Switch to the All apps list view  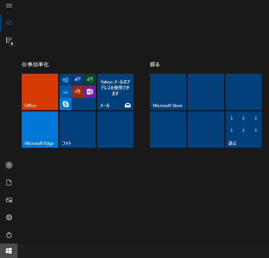(9, 40)
